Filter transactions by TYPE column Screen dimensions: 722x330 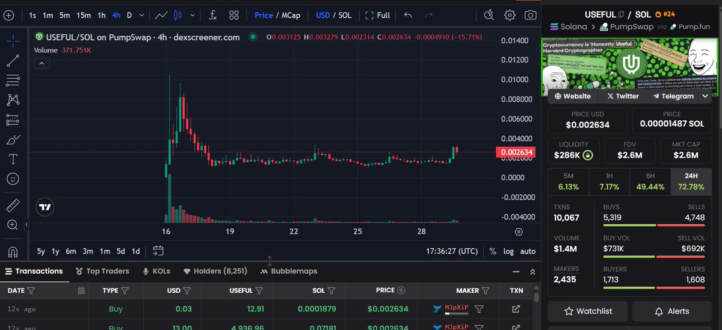pyautogui.click(x=125, y=290)
